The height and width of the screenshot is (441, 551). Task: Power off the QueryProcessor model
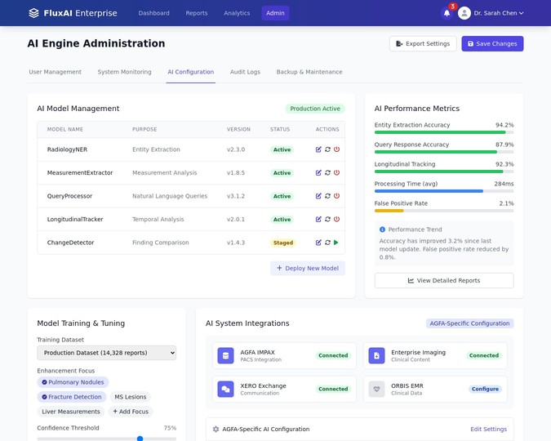pos(336,196)
